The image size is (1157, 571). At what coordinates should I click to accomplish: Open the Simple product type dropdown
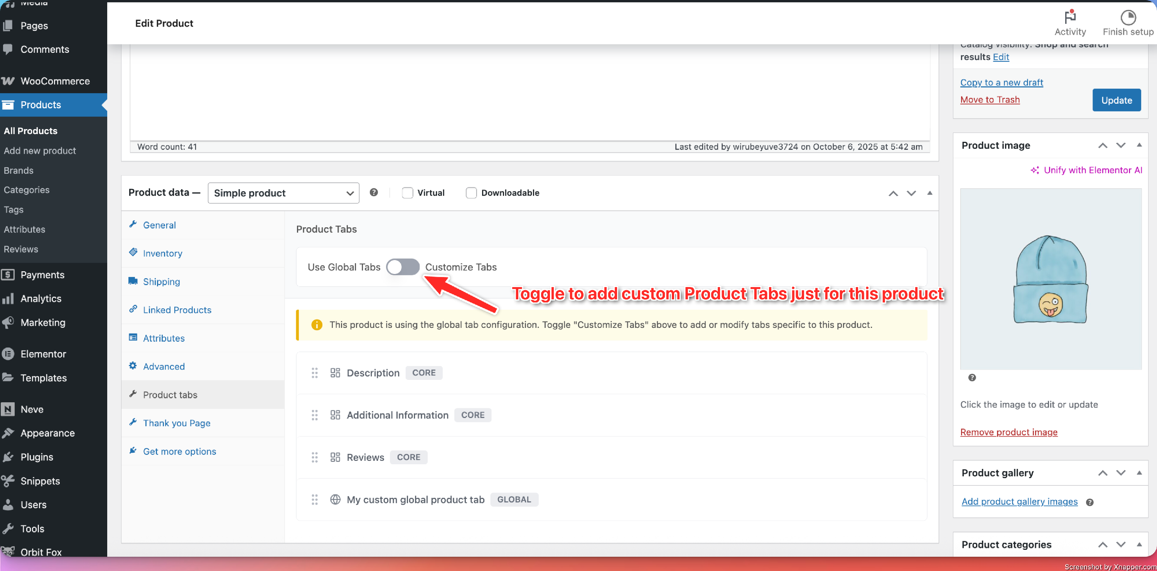pos(283,193)
